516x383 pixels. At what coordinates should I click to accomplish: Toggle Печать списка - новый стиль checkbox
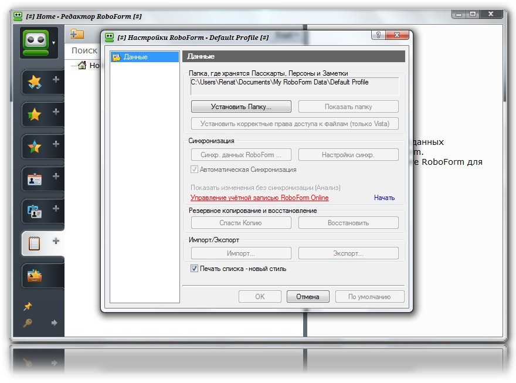[x=194, y=269]
